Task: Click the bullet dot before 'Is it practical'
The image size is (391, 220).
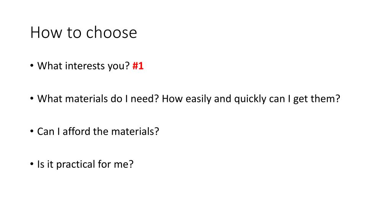Action: (32, 164)
